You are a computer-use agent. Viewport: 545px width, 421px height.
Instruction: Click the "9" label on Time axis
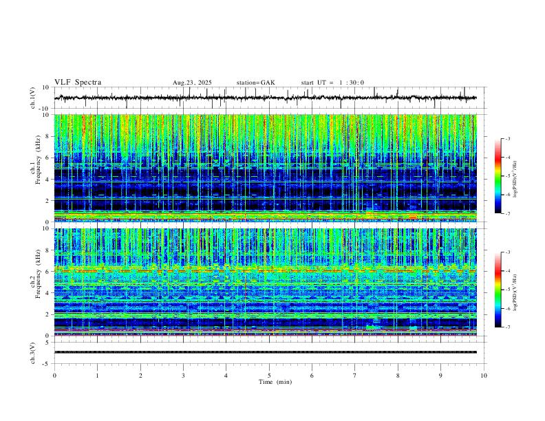[440, 376]
